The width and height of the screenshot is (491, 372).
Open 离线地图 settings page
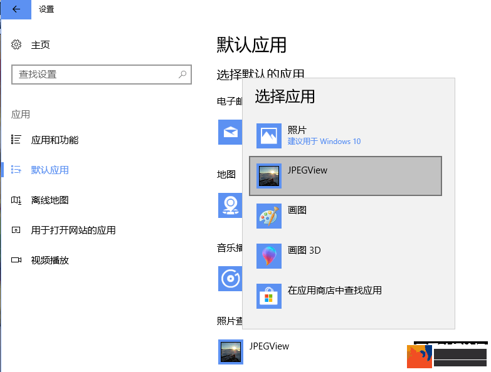50,200
